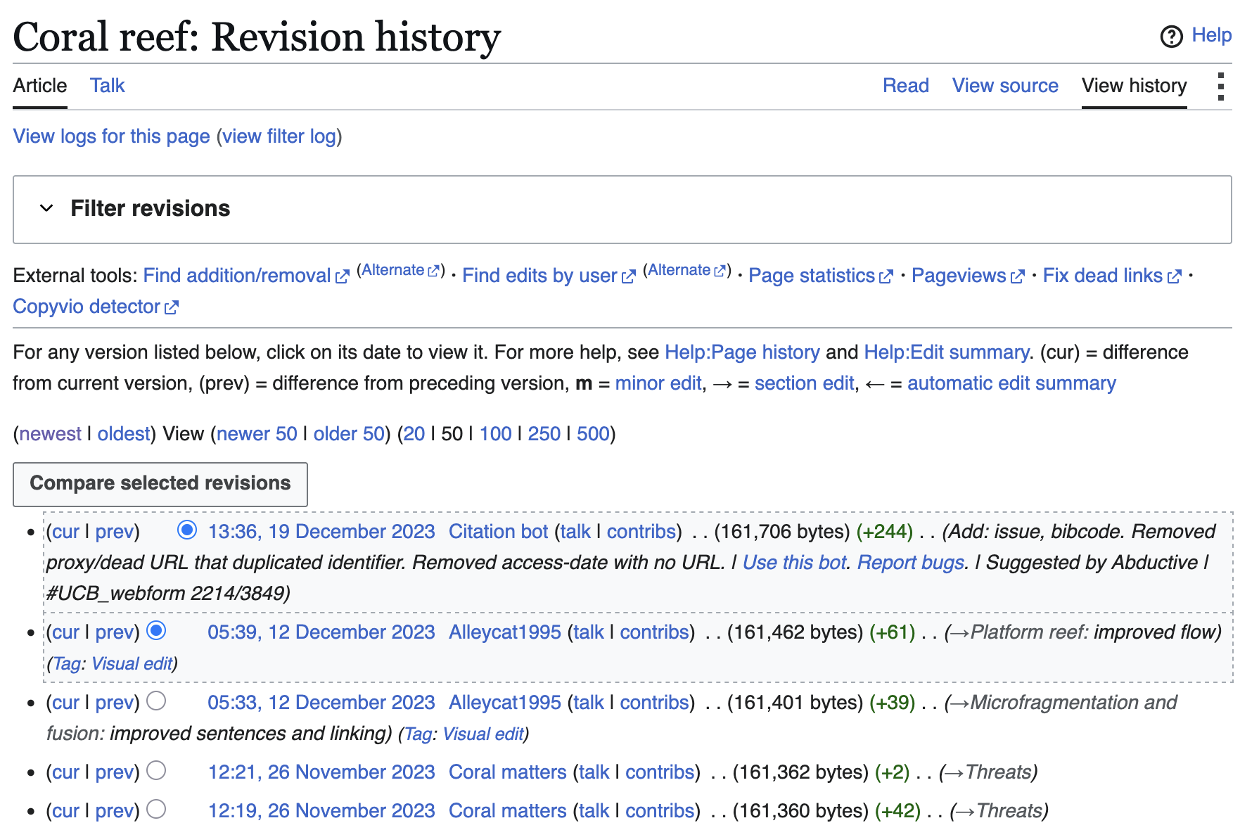
Task: Select radio button for 05:33, 12 December 2023 revision
Action: click(156, 701)
